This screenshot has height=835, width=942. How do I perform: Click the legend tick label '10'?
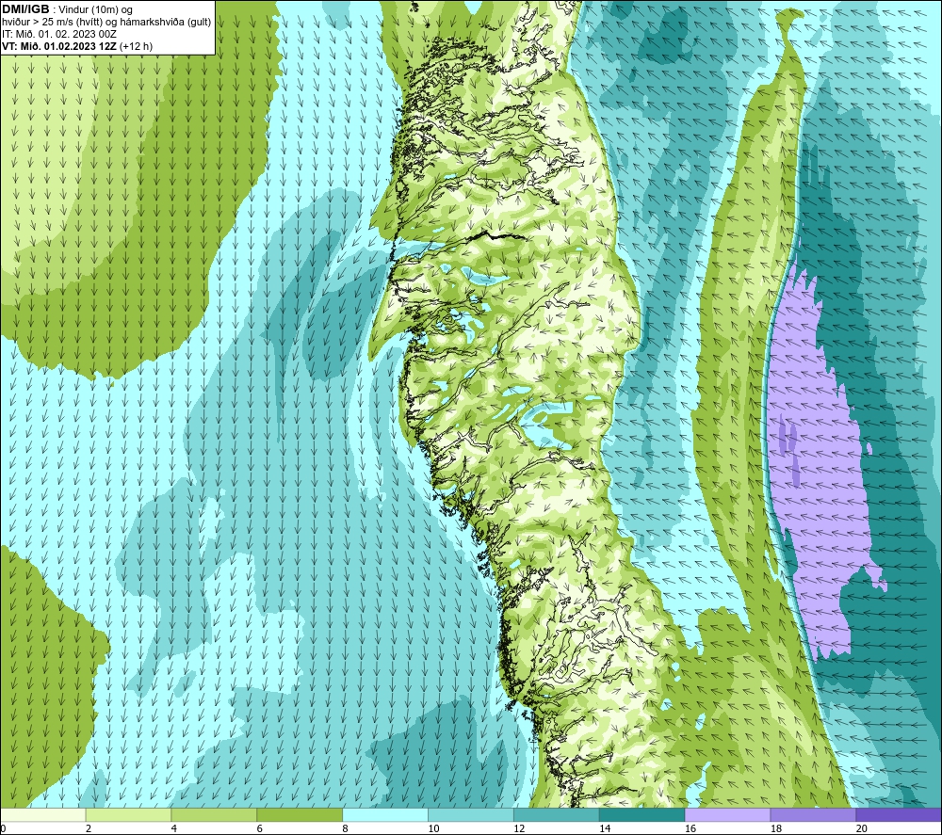tap(433, 828)
